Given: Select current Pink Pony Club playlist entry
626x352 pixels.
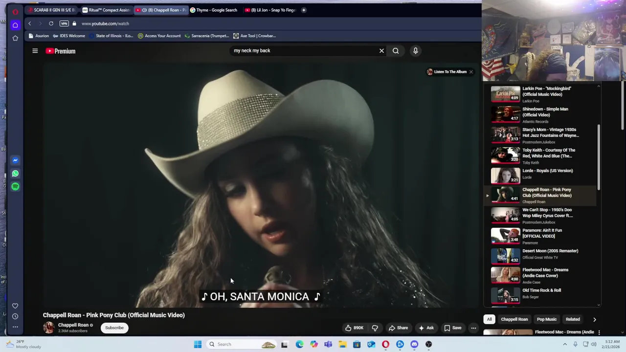Looking at the screenshot, I should tap(540, 195).
